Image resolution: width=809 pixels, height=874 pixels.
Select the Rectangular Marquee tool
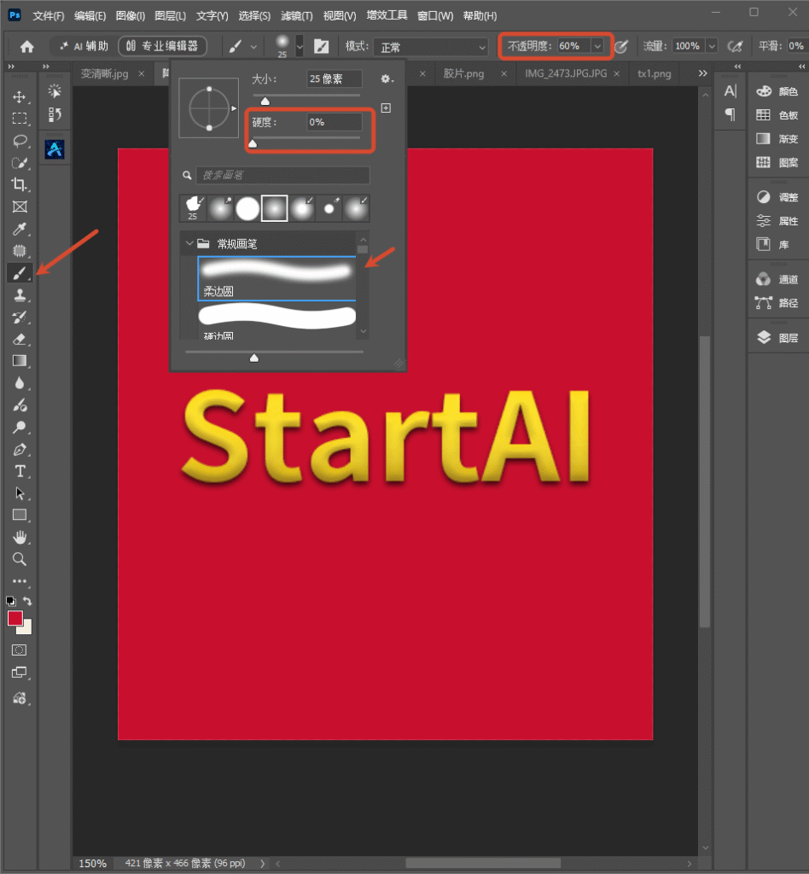tap(20, 119)
